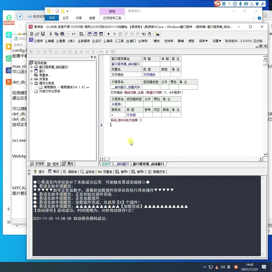
Task: Click the New file toolbar icon
Action: click(x=31, y=34)
